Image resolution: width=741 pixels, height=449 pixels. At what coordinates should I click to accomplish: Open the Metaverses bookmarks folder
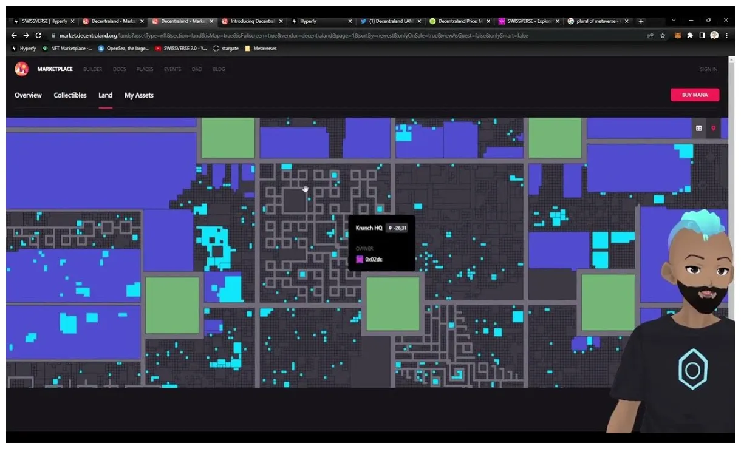point(261,48)
